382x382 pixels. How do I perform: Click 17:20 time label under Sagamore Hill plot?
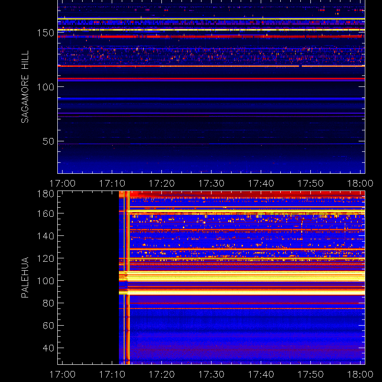point(162,183)
